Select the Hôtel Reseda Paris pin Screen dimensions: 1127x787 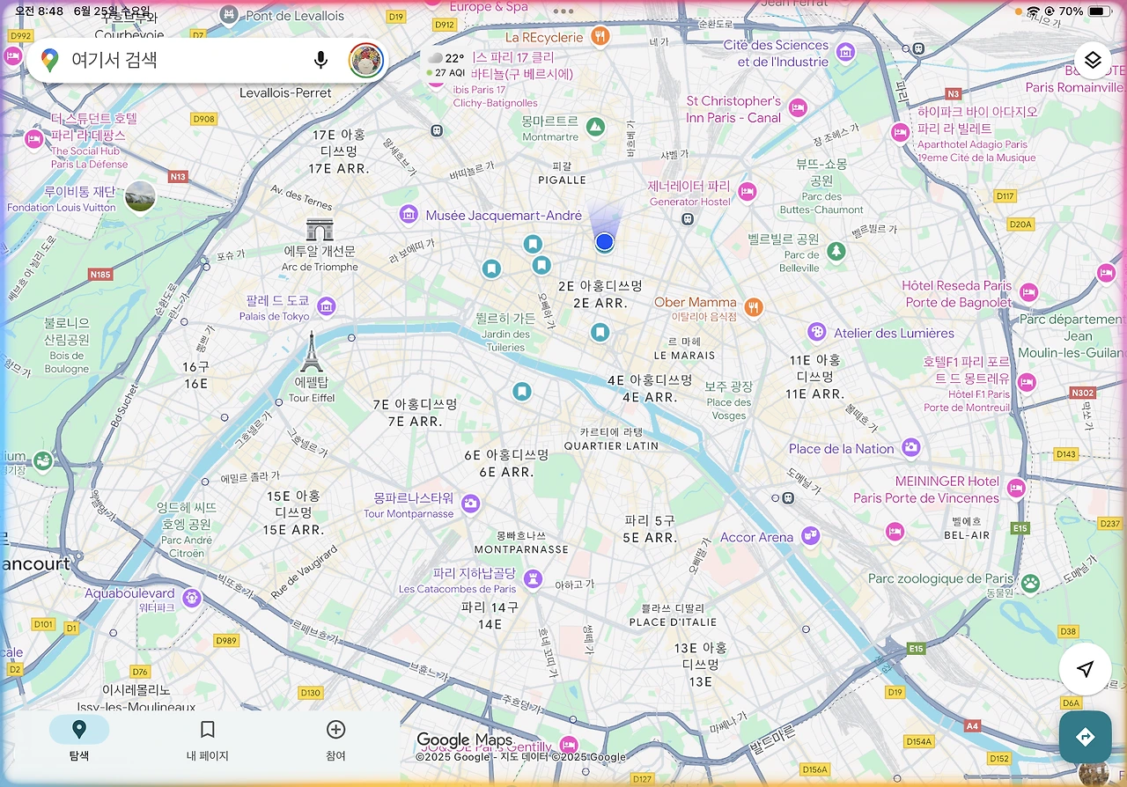click(1028, 292)
